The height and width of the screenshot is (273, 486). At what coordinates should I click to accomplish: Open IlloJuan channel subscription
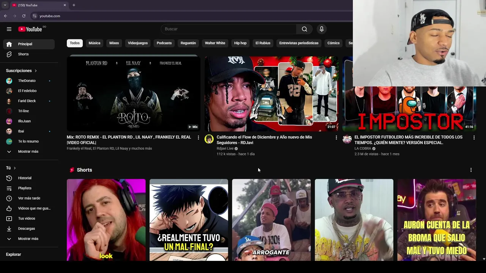[x=29, y=121]
